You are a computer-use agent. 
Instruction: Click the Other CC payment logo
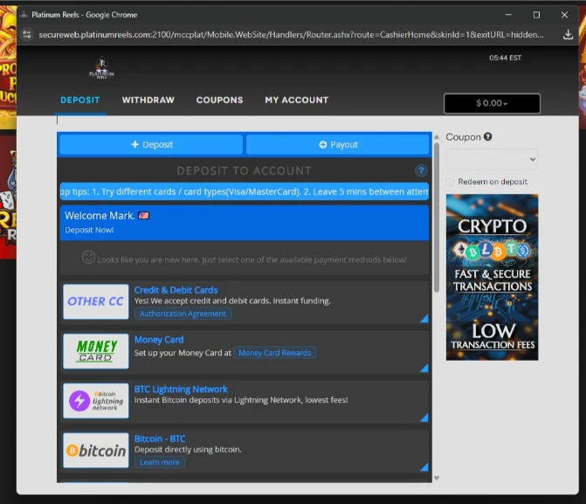(96, 301)
